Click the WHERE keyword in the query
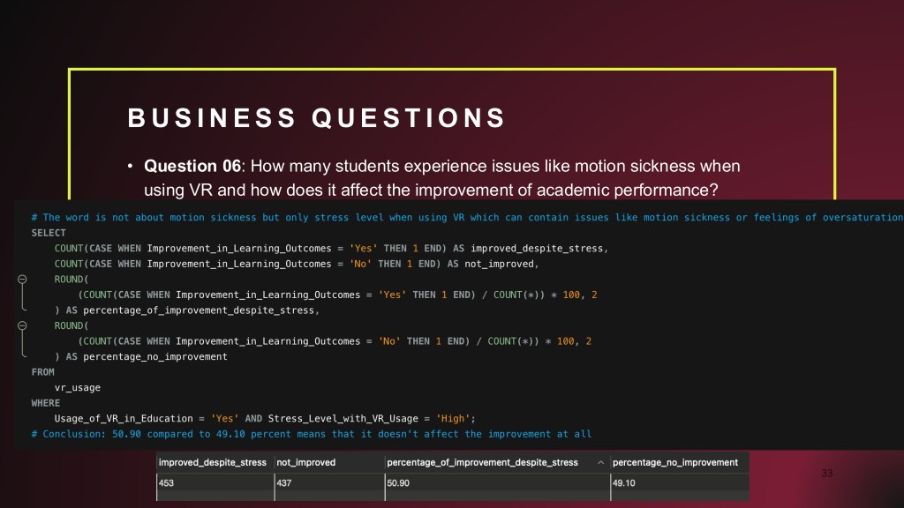Screen dimensions: 904x508 (45, 403)
